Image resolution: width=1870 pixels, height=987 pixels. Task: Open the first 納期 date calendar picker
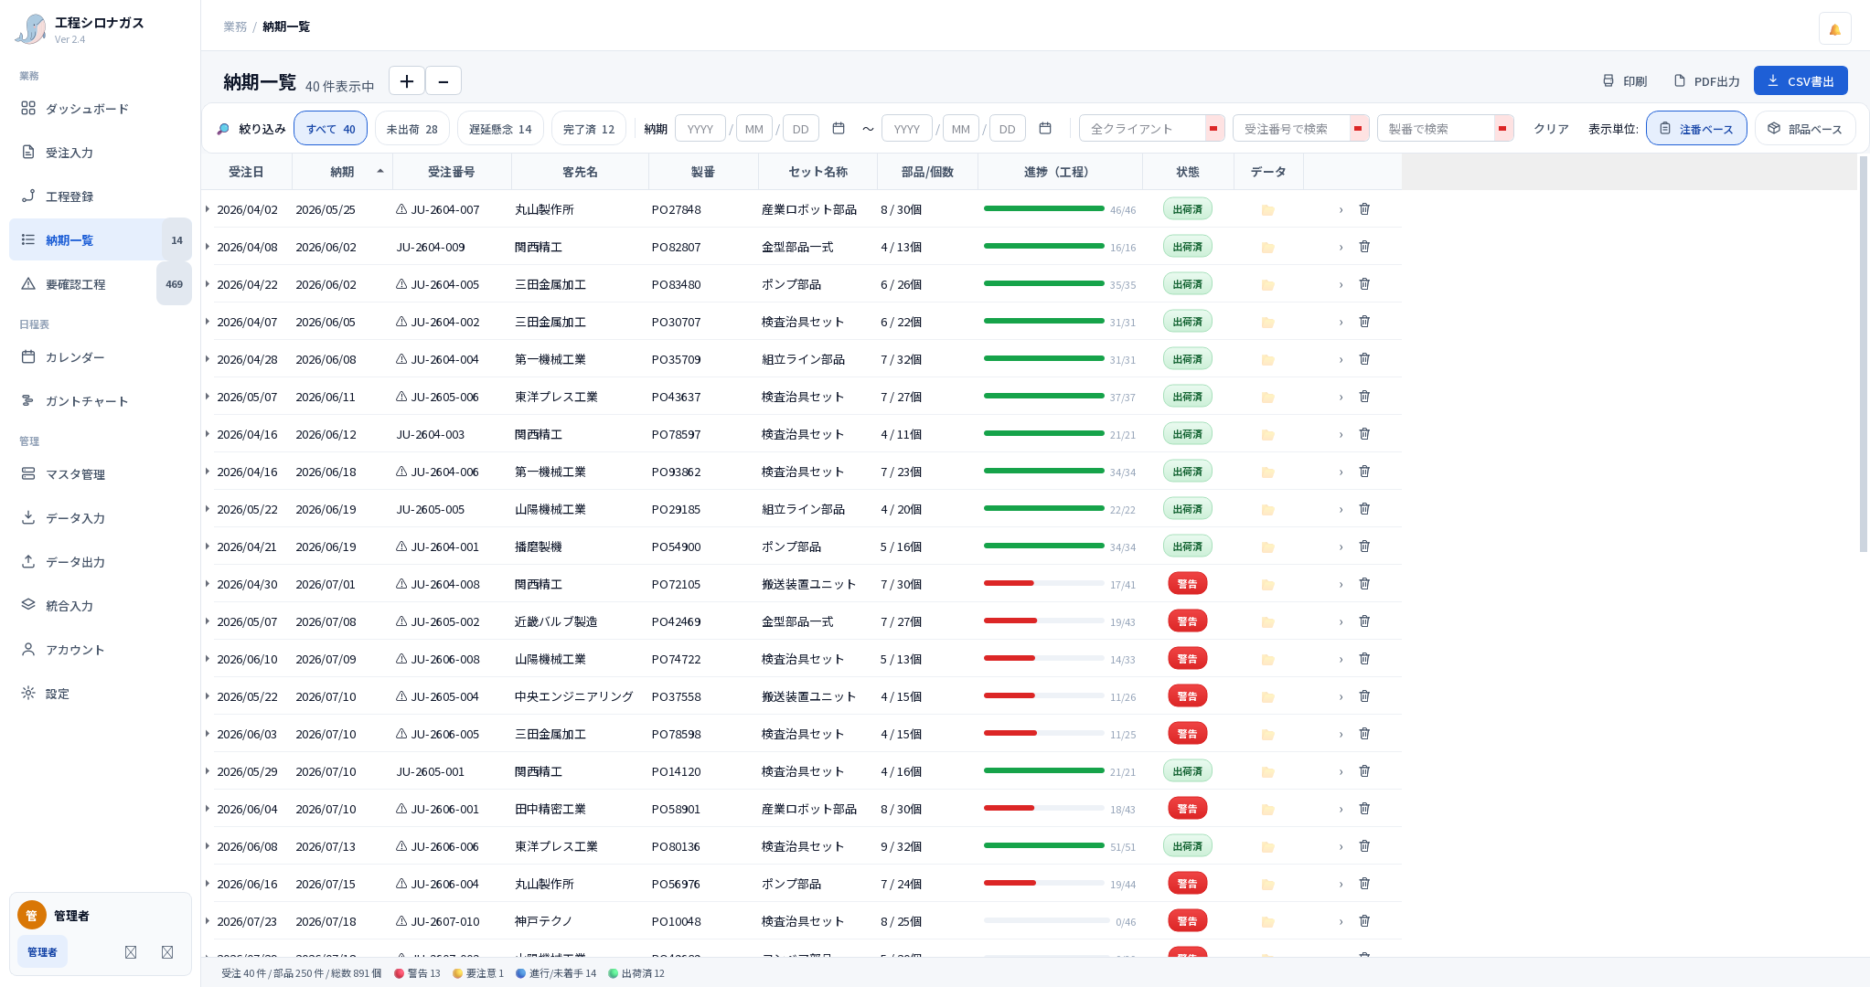click(839, 129)
